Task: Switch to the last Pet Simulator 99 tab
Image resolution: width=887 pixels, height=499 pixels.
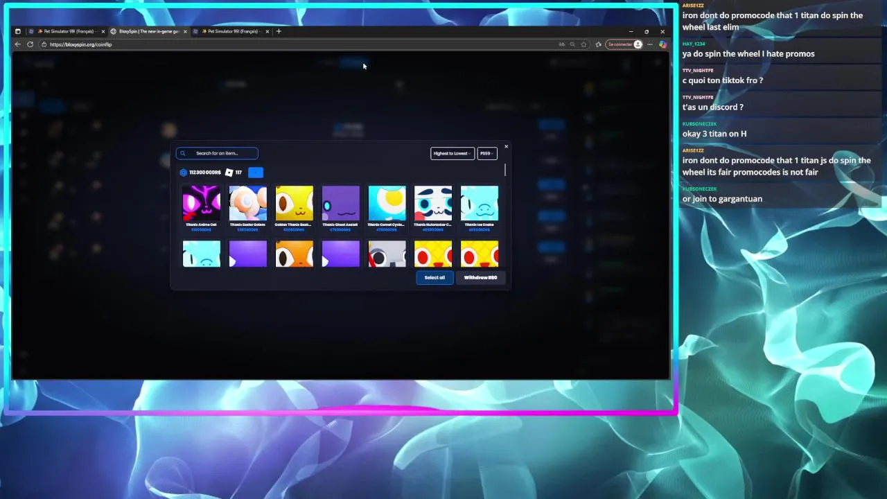Action: [x=231, y=31]
